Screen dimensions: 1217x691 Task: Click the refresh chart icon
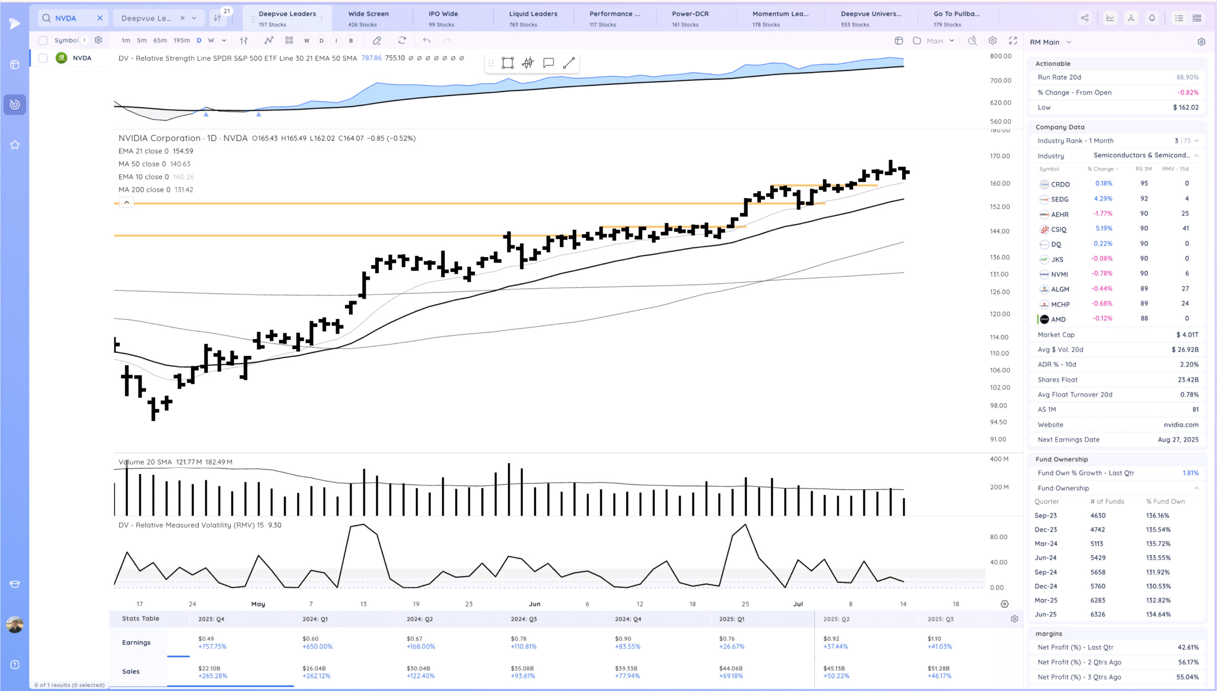pos(402,41)
